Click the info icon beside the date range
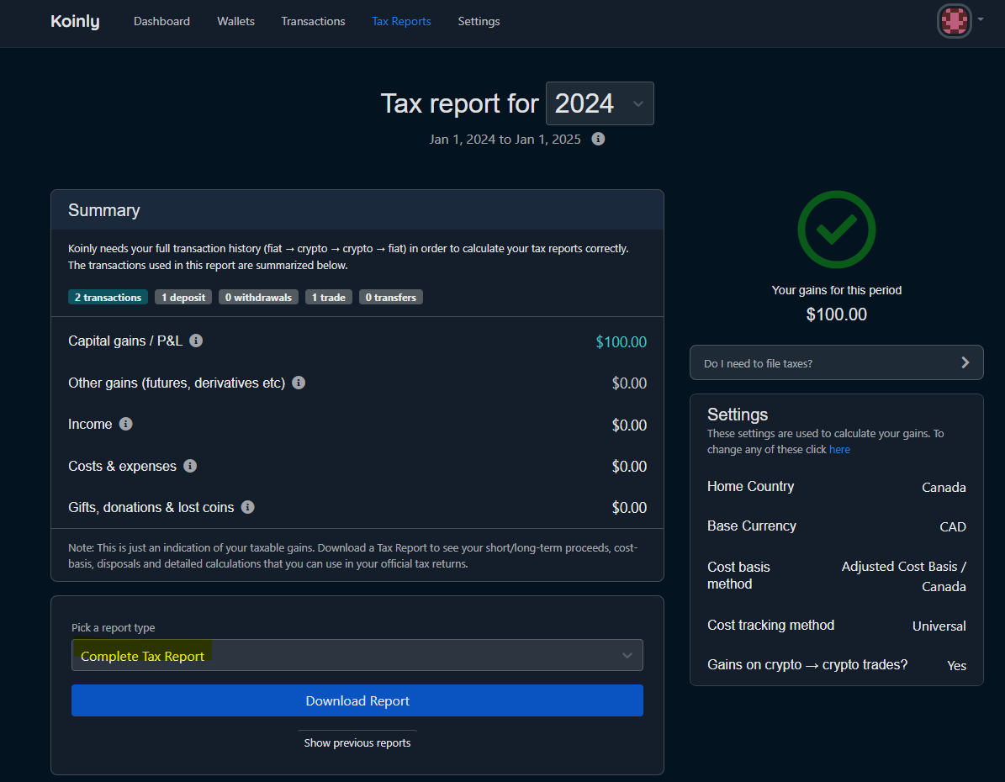This screenshot has height=782, width=1005. click(598, 139)
